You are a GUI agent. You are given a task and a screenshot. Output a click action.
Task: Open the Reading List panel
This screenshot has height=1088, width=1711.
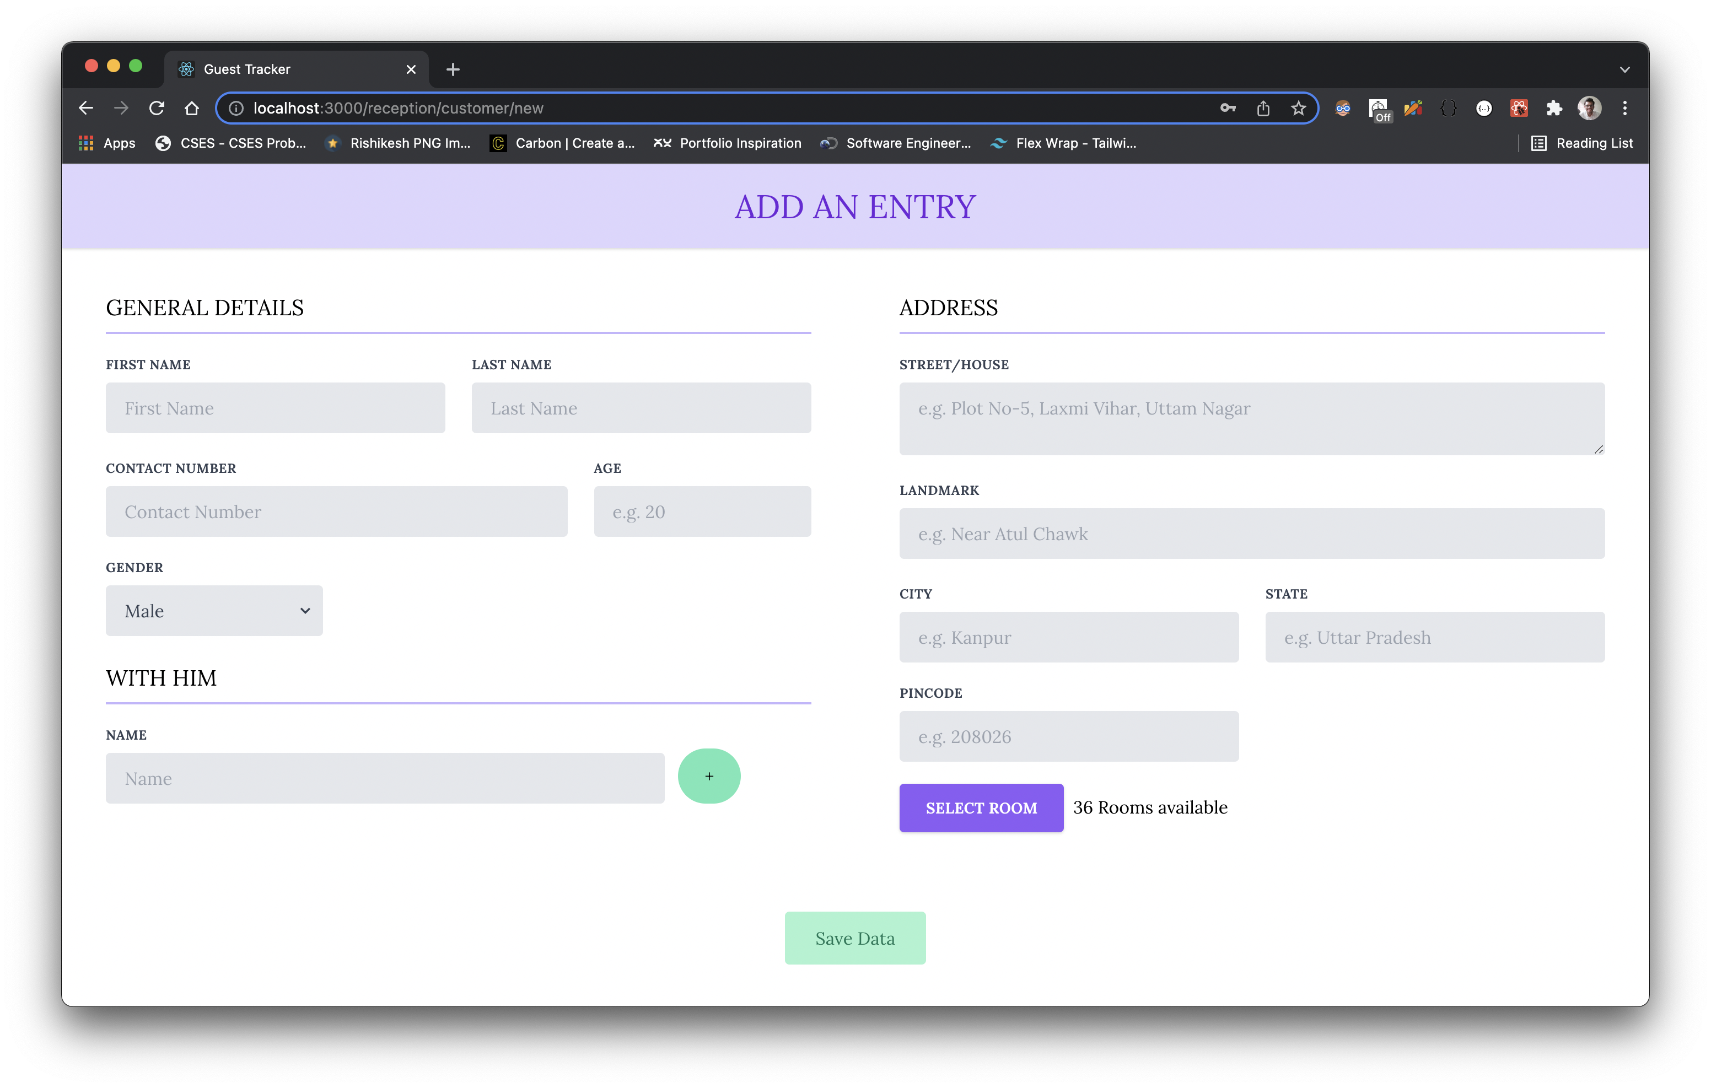pyautogui.click(x=1581, y=143)
